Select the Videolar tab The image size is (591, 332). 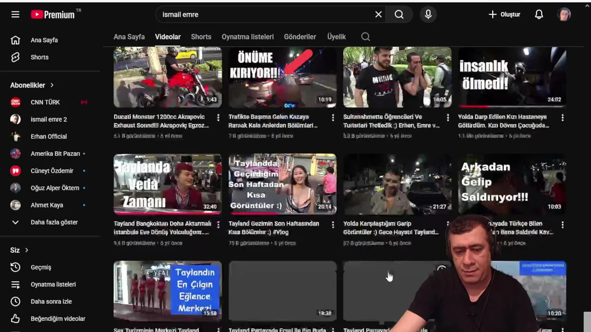168,37
